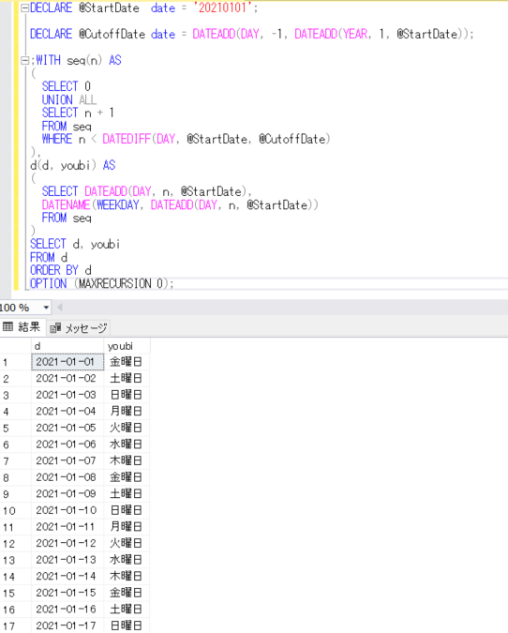Select row 5 header in results

click(15, 428)
